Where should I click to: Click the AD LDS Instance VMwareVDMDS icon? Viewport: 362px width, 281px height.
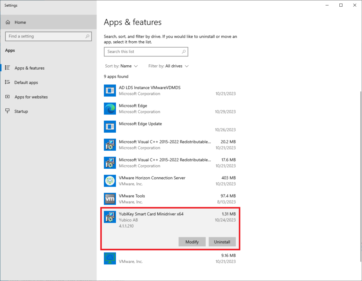(x=110, y=90)
